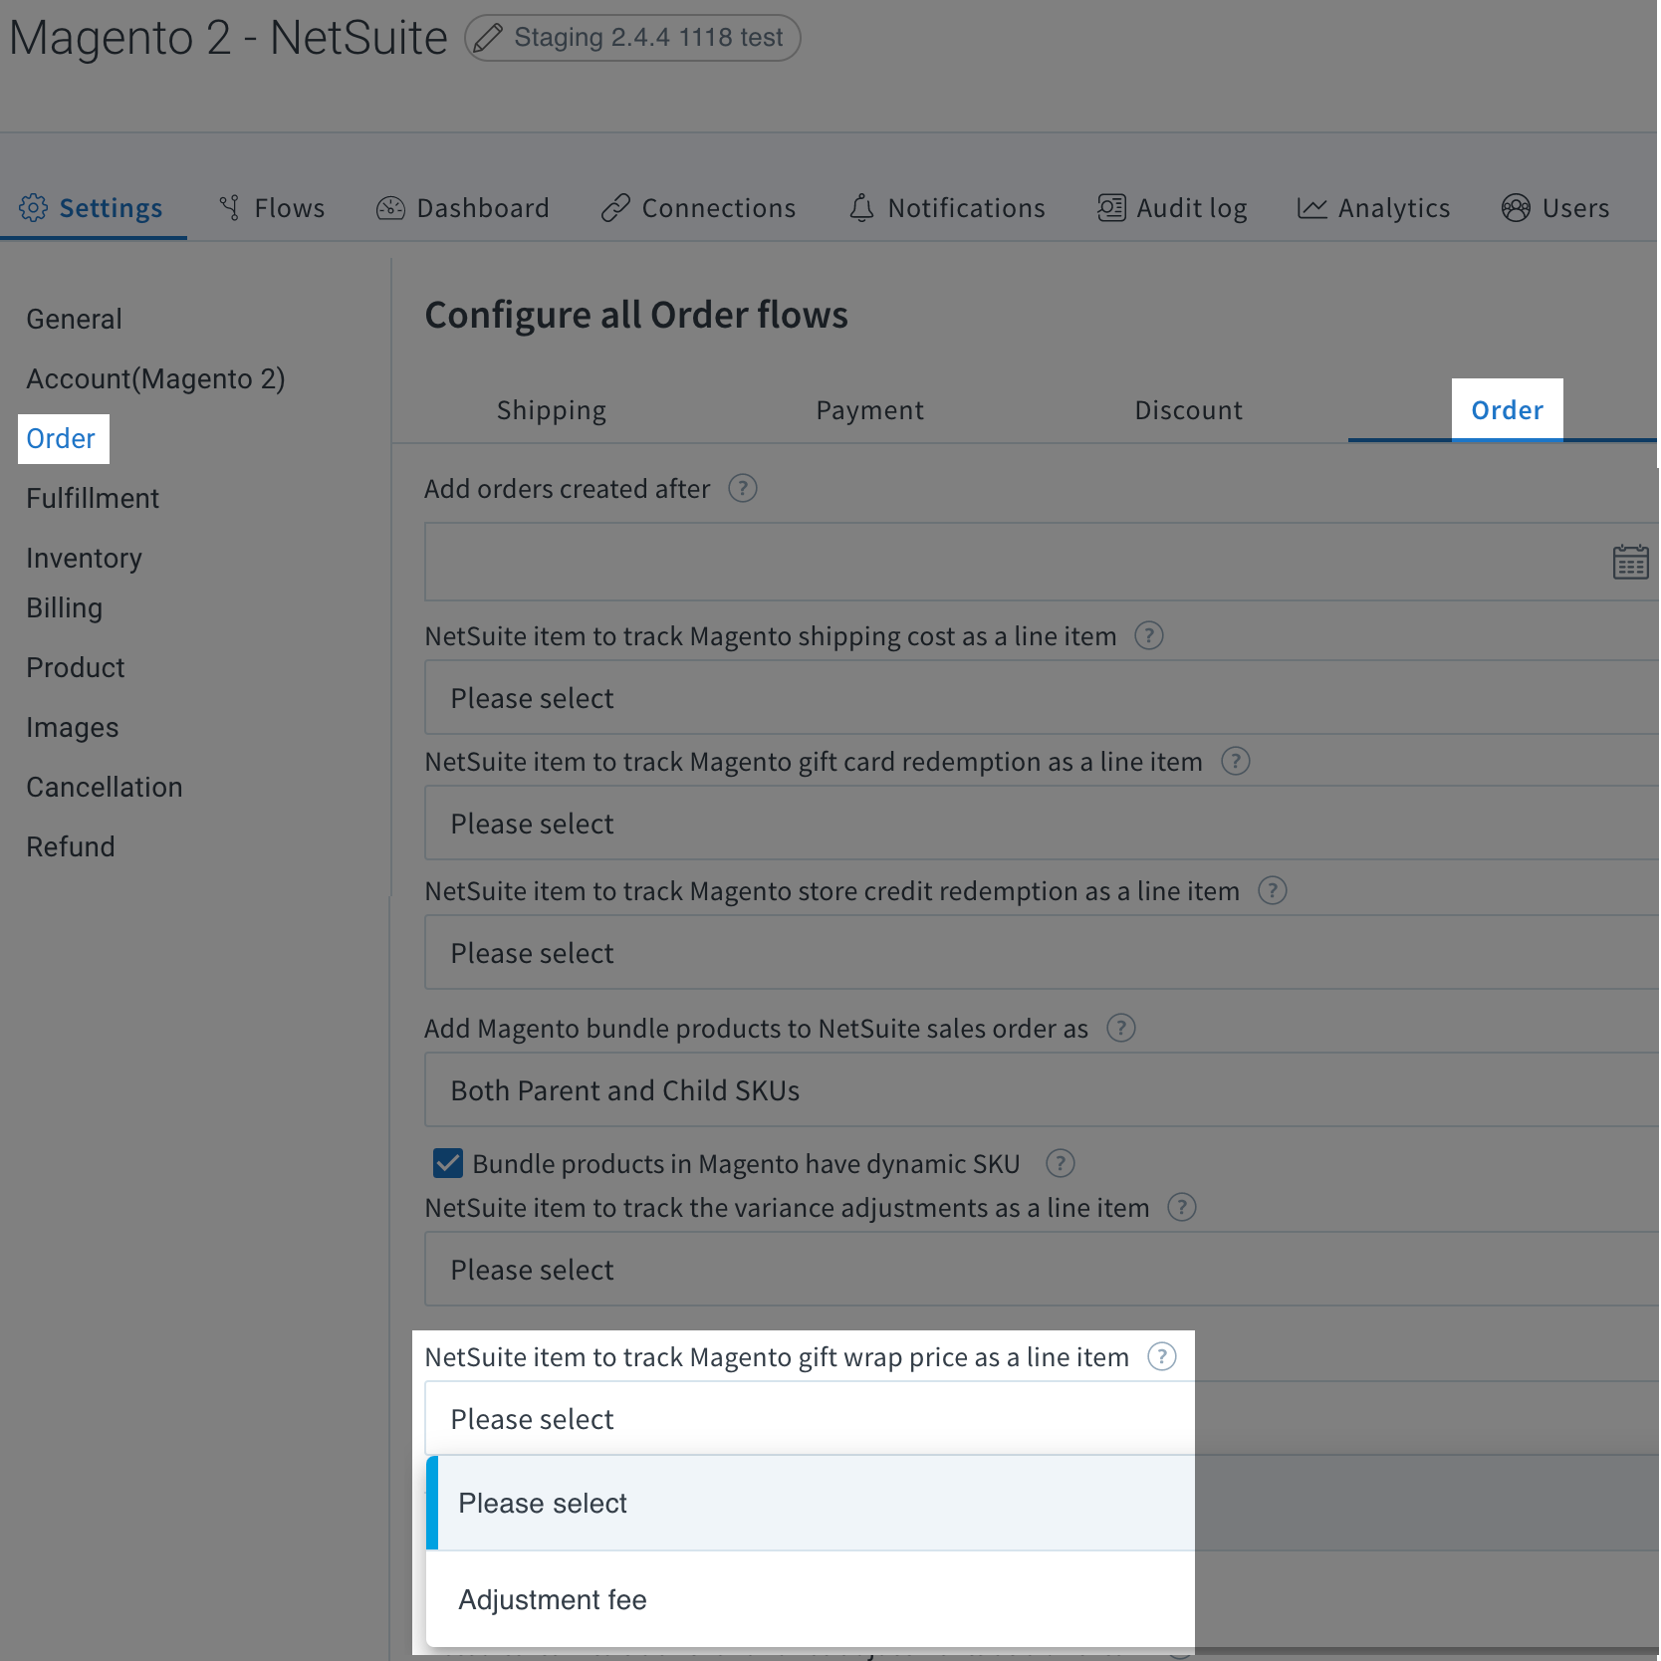Click the Notifications bell icon
The image size is (1661, 1661).
(860, 207)
